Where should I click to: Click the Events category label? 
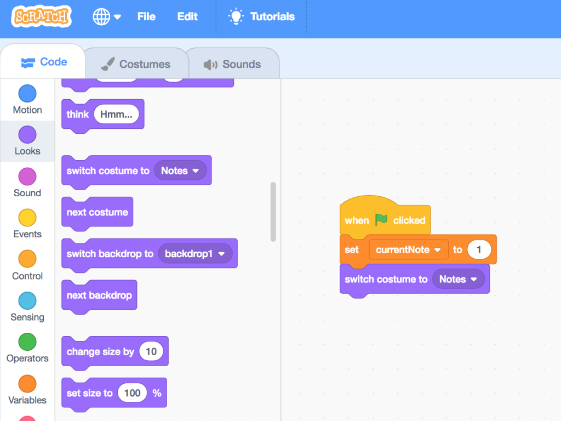tap(27, 234)
